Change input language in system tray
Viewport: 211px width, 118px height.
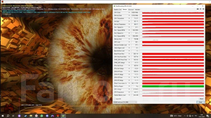click(196, 116)
